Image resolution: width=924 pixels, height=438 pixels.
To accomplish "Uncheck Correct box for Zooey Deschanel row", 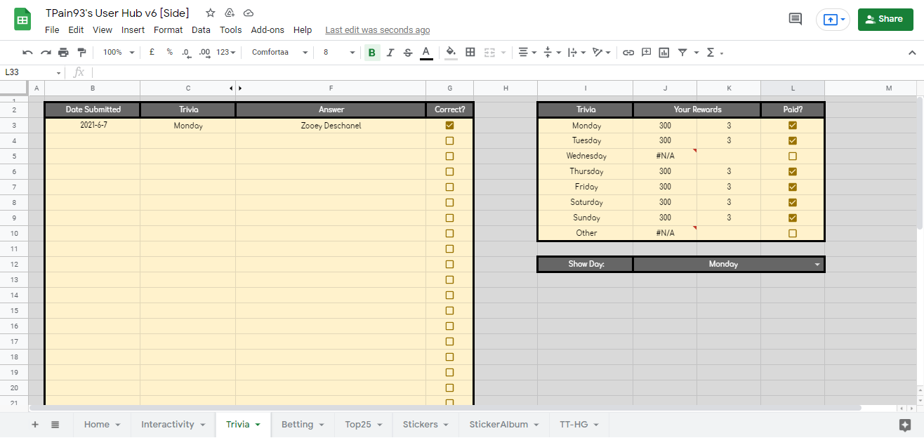I will pos(449,125).
